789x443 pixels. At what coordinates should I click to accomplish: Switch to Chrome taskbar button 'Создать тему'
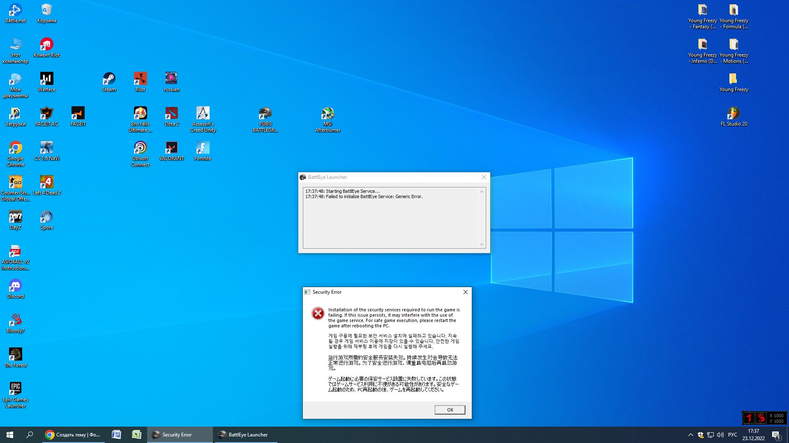(x=73, y=435)
